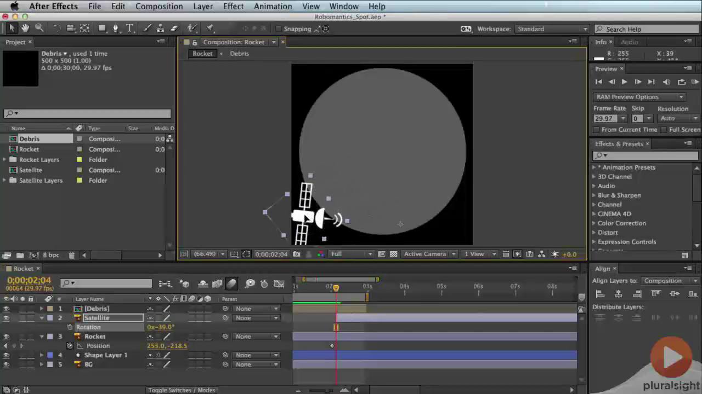Hide the BG layer with eye icon
Image resolution: width=702 pixels, height=394 pixels.
click(7, 364)
